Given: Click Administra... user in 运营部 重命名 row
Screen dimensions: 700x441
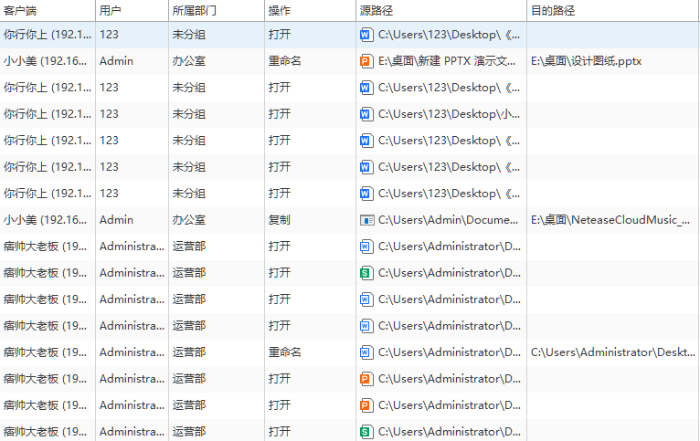Looking at the screenshot, I should click(x=132, y=352).
